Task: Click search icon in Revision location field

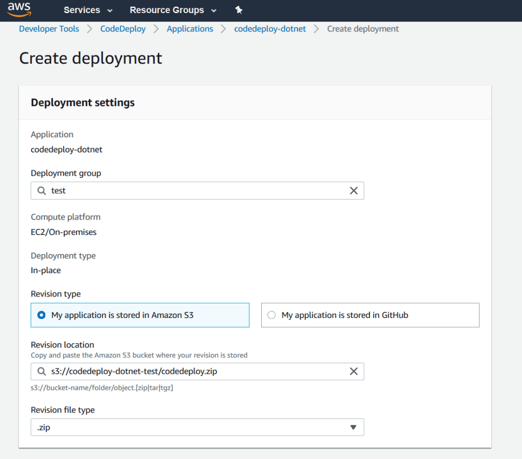Action: coord(42,371)
